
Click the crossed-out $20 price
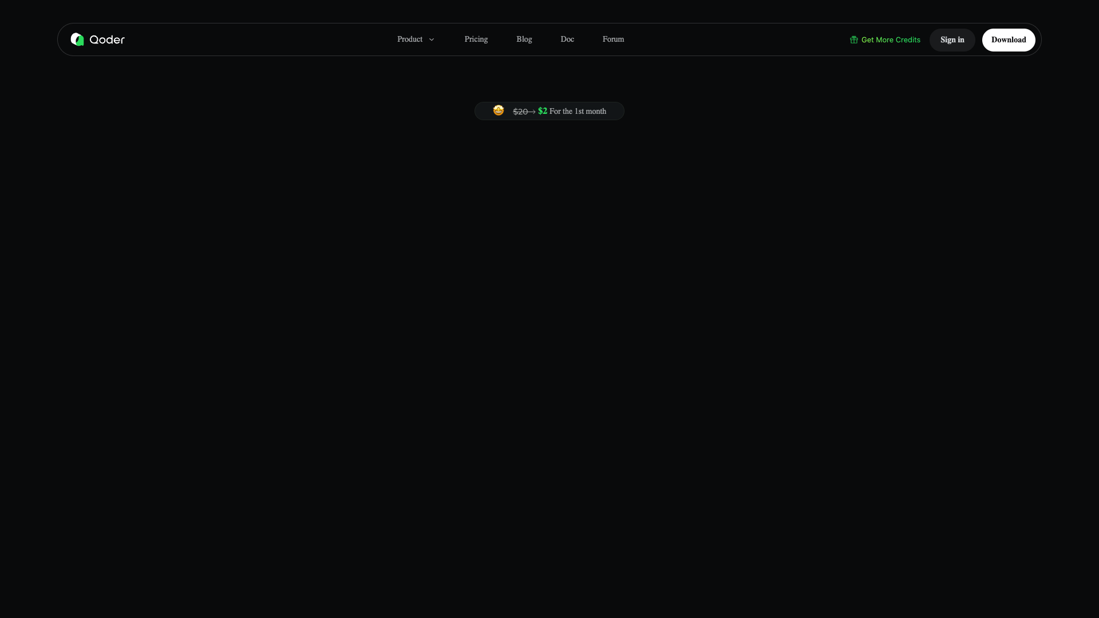click(520, 112)
